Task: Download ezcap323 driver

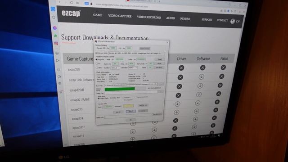Action: pos(177,104)
